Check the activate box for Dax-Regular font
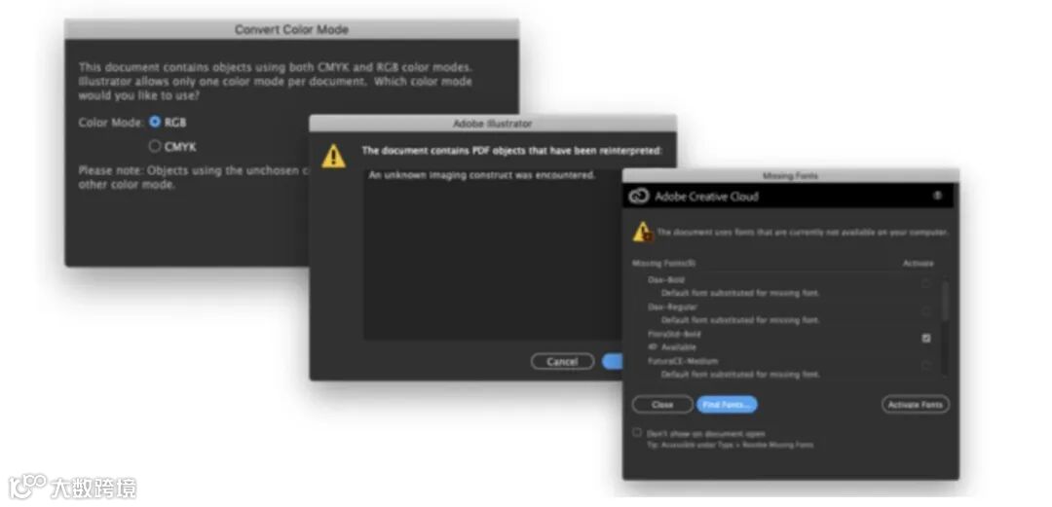Image resolution: width=1052 pixels, height=507 pixels. coord(926,311)
